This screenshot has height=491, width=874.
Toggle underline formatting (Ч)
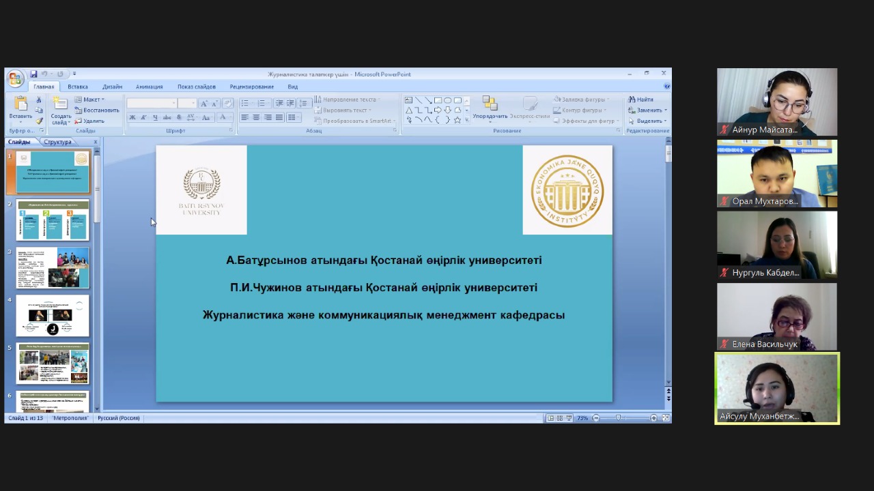tap(155, 117)
